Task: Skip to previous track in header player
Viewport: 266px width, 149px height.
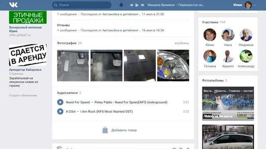Action: click(x=131, y=5)
